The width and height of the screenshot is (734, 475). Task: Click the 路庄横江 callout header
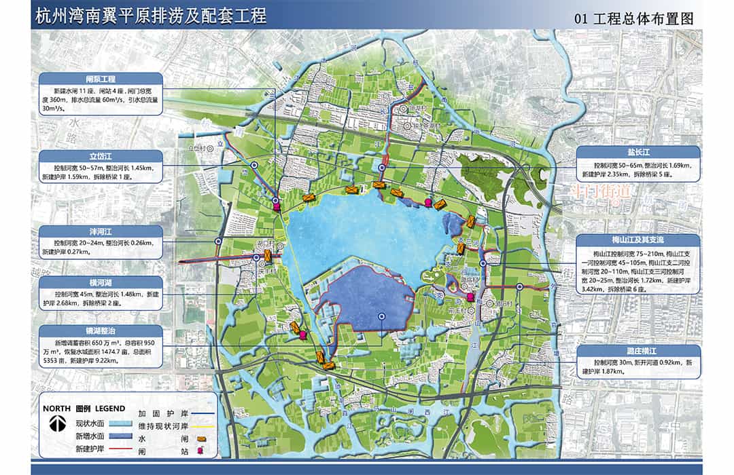click(x=643, y=351)
